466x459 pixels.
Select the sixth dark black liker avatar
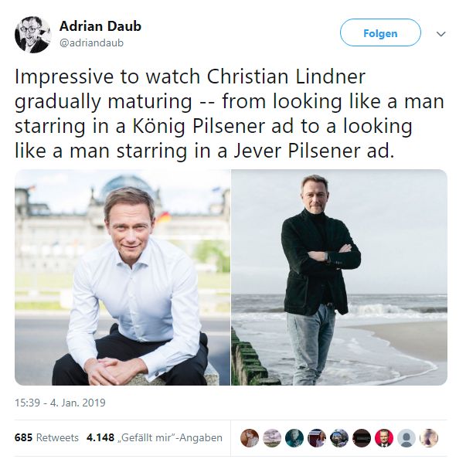(362, 438)
